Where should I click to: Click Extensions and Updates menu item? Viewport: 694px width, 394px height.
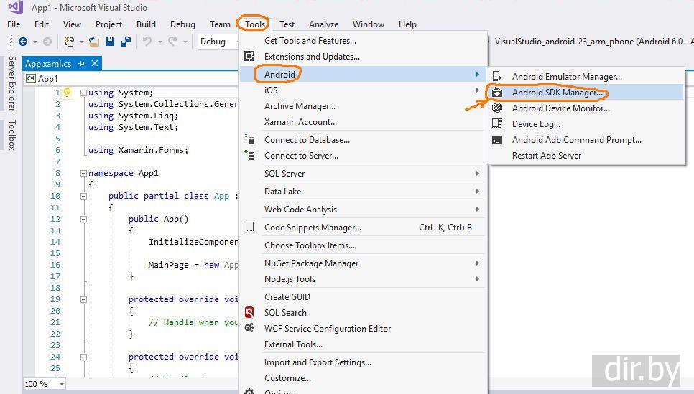(312, 57)
